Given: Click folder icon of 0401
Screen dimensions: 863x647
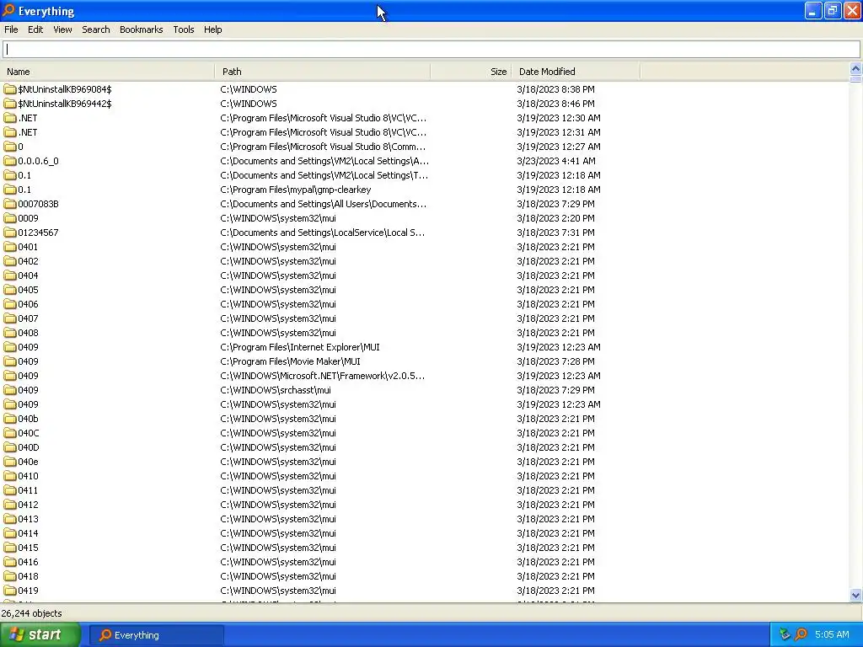Looking at the screenshot, I should click(x=10, y=247).
